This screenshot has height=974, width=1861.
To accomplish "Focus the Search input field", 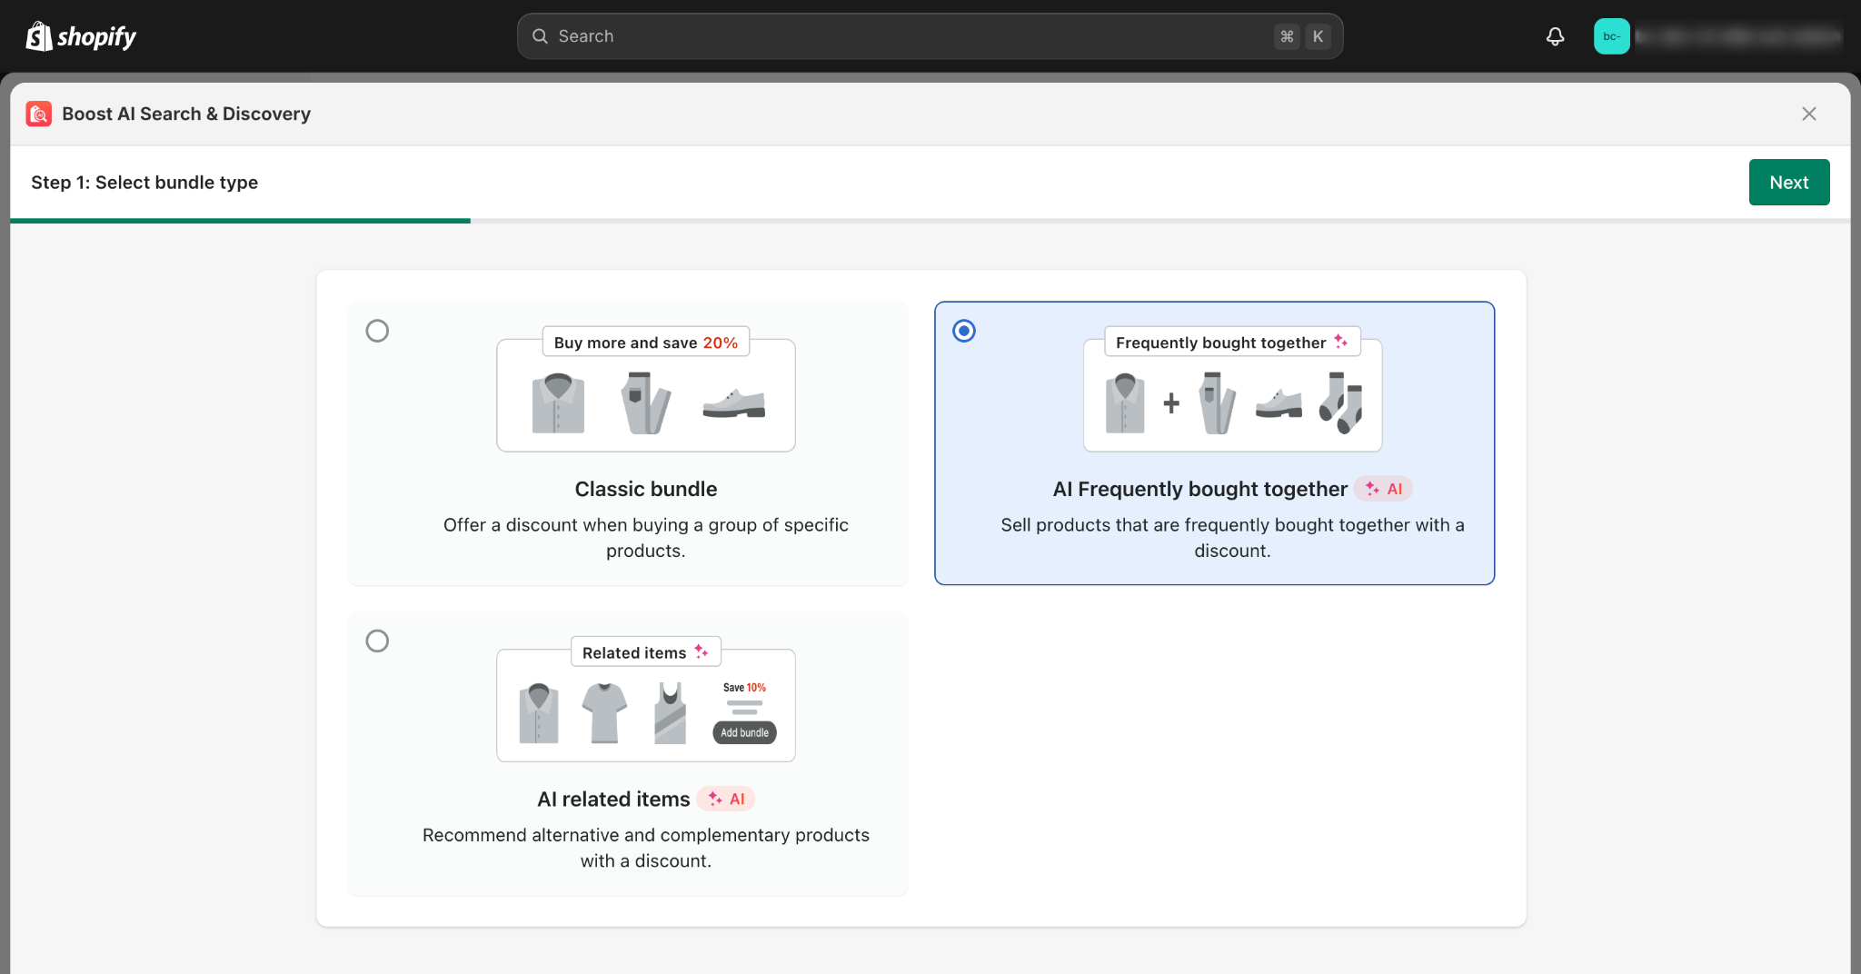I will (x=930, y=36).
